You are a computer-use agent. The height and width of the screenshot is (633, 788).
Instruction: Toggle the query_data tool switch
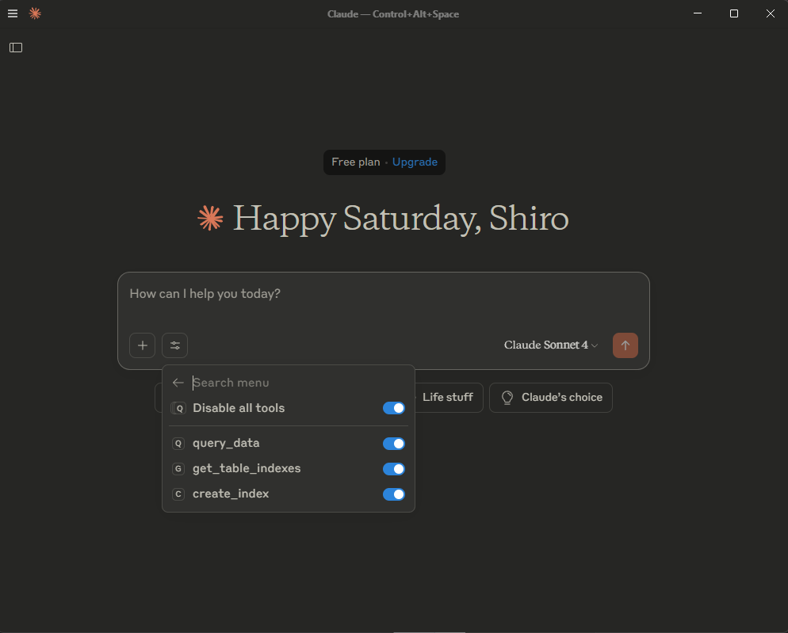(393, 444)
